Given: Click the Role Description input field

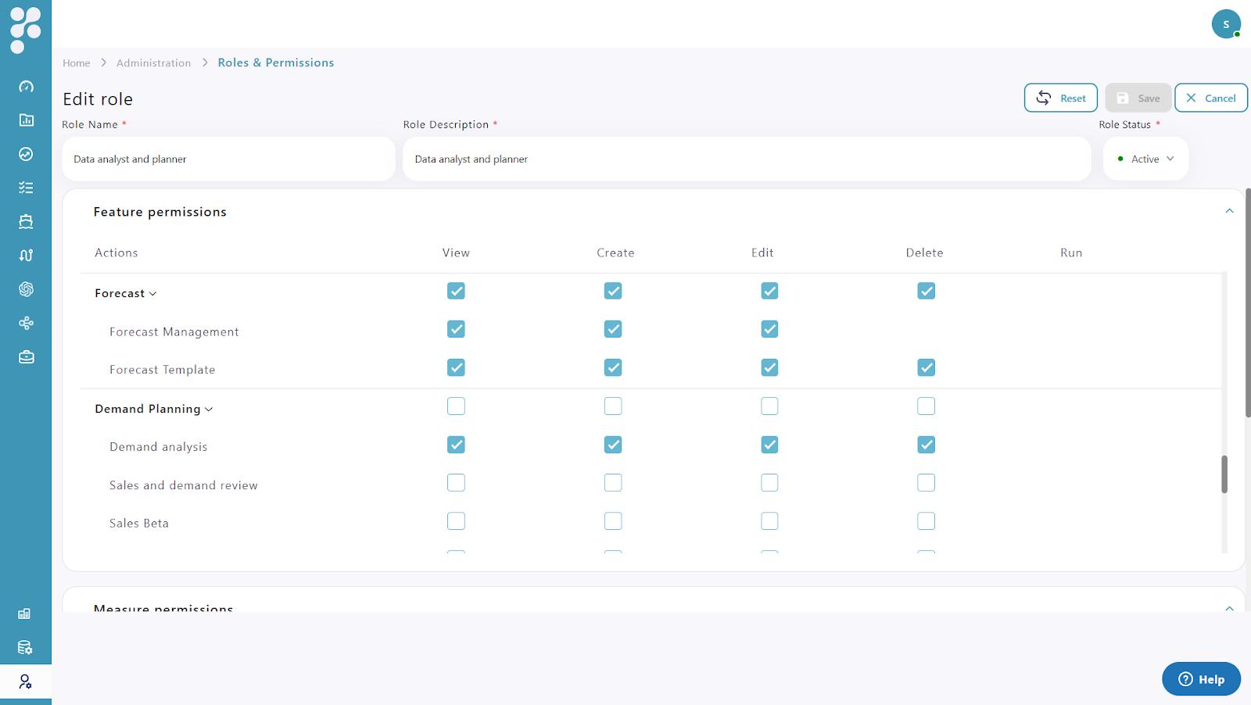Looking at the screenshot, I should (747, 159).
